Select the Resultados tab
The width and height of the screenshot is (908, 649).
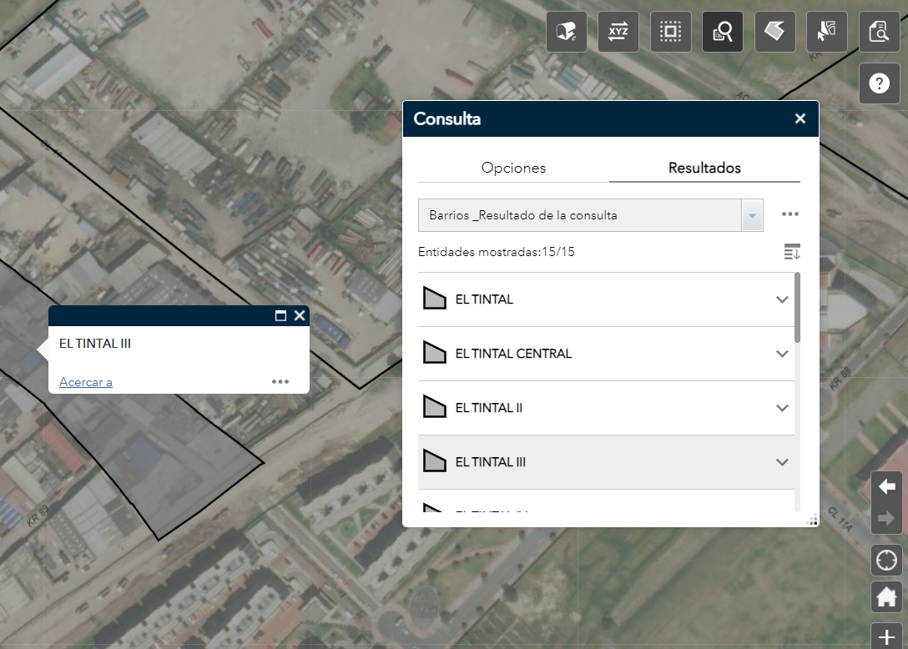(704, 168)
